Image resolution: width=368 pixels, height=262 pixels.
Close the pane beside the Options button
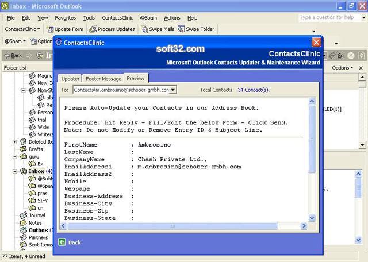coord(361,68)
